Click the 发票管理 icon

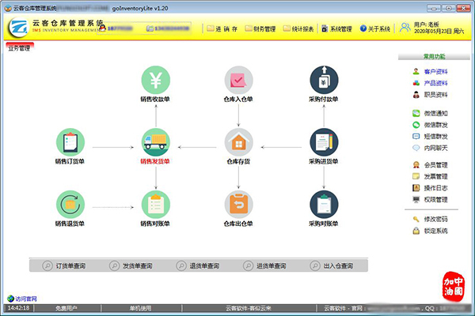[416, 176]
